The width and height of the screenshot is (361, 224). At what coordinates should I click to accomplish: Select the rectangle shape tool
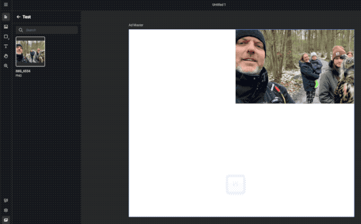[6, 37]
